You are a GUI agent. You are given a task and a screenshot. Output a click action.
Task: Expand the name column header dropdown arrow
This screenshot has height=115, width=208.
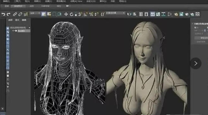click(x=29, y=28)
